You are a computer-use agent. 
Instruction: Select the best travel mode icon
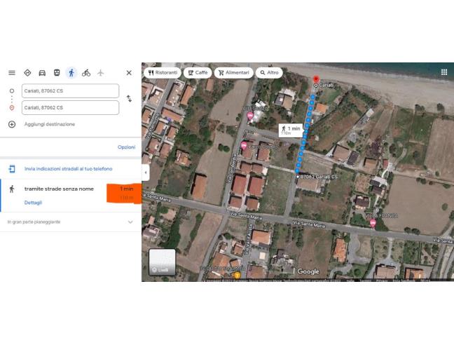(x=27, y=72)
